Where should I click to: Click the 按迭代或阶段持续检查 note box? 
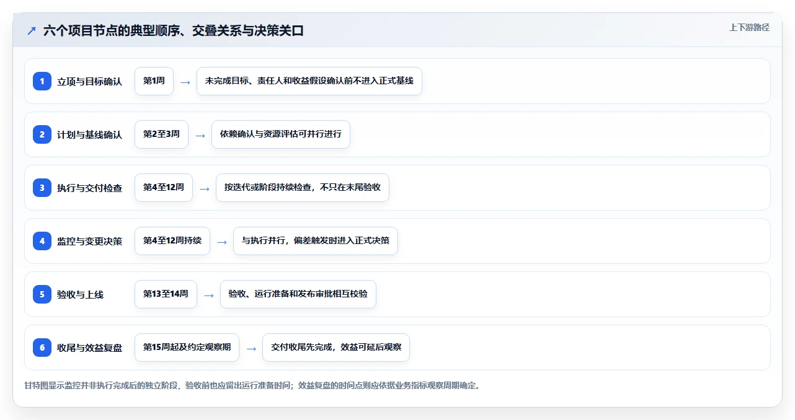(x=303, y=188)
